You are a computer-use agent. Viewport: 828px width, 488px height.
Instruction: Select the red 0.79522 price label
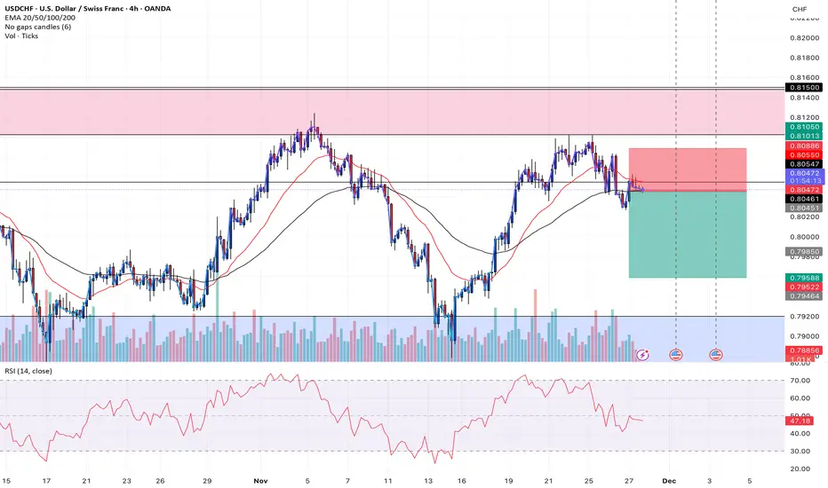[x=804, y=287]
